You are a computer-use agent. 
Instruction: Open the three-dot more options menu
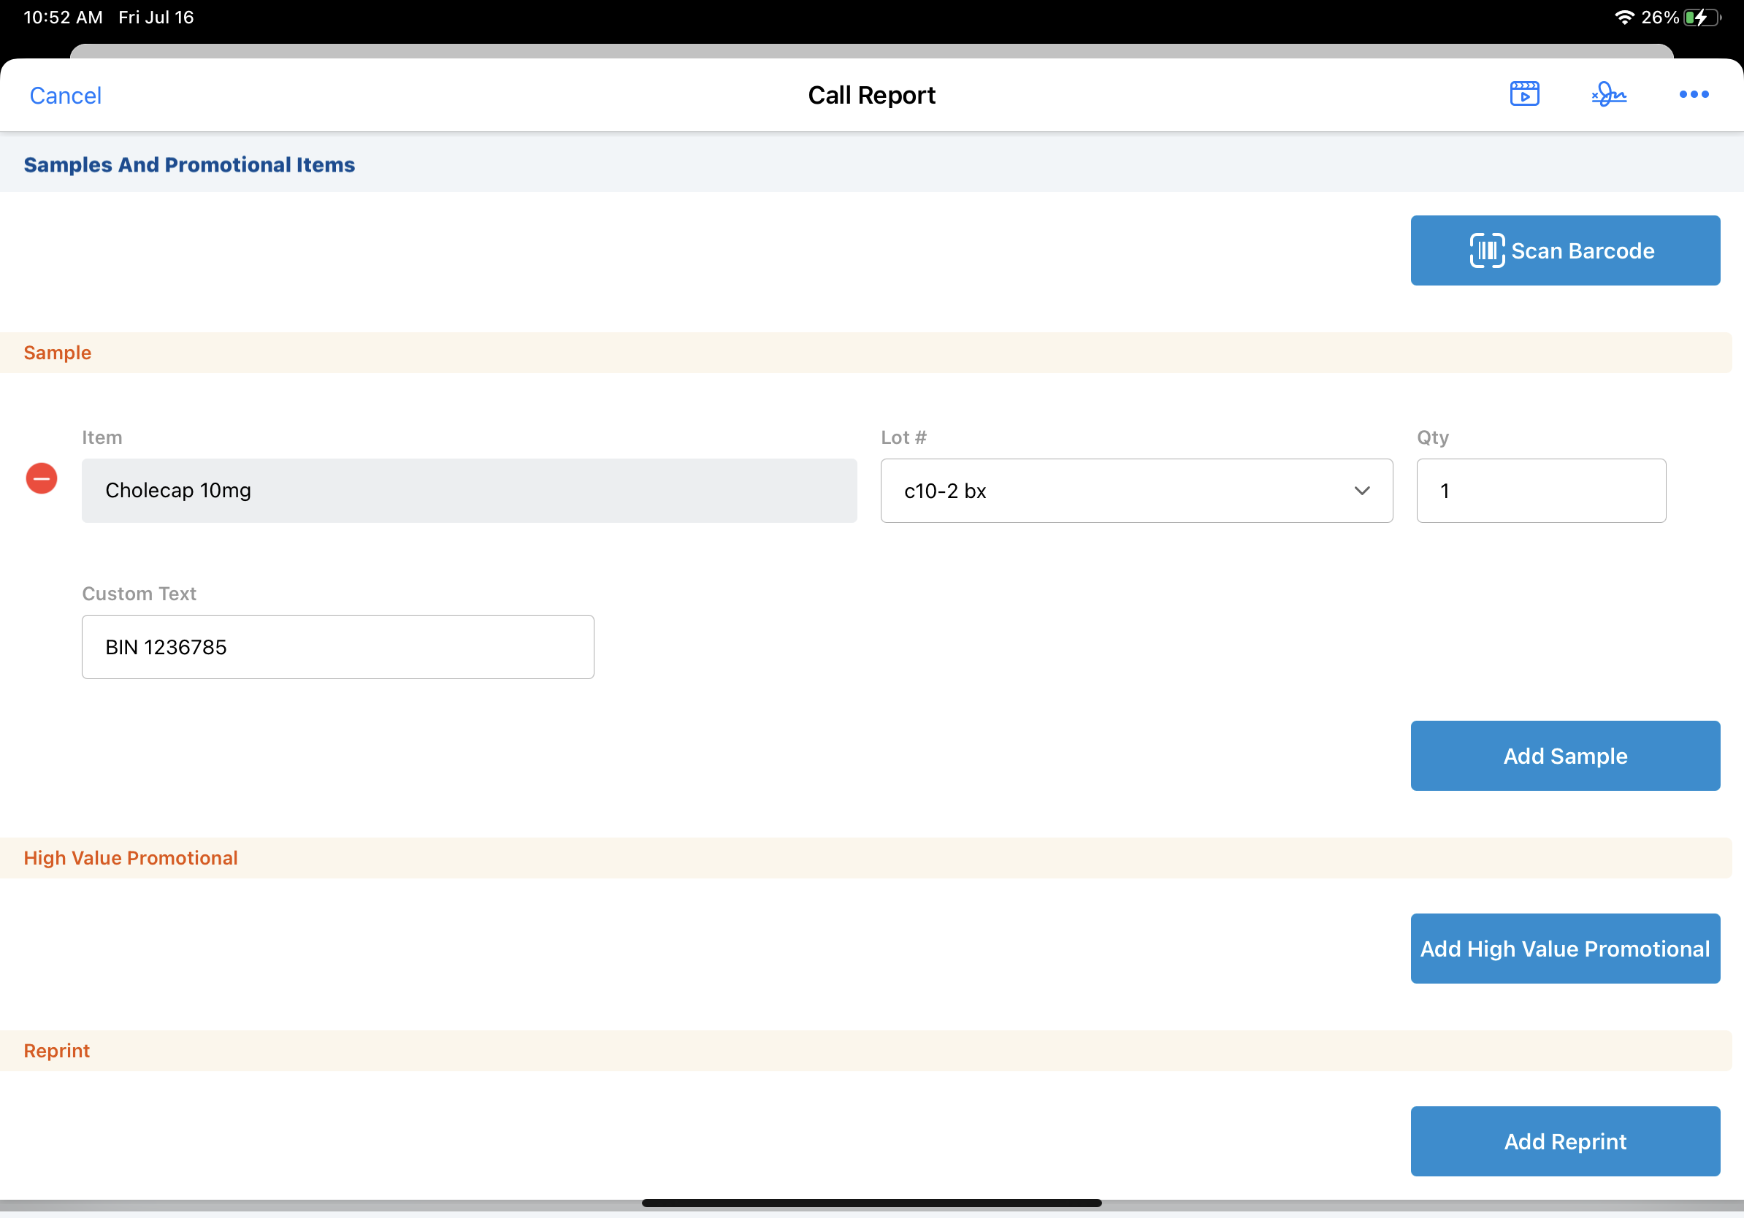(1693, 94)
